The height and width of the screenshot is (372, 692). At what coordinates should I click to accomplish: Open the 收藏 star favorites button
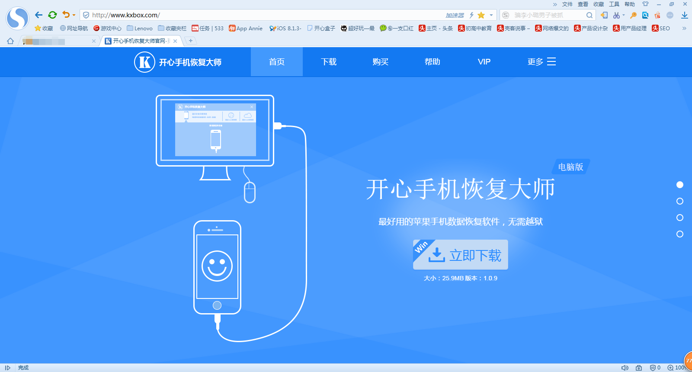tap(44, 28)
